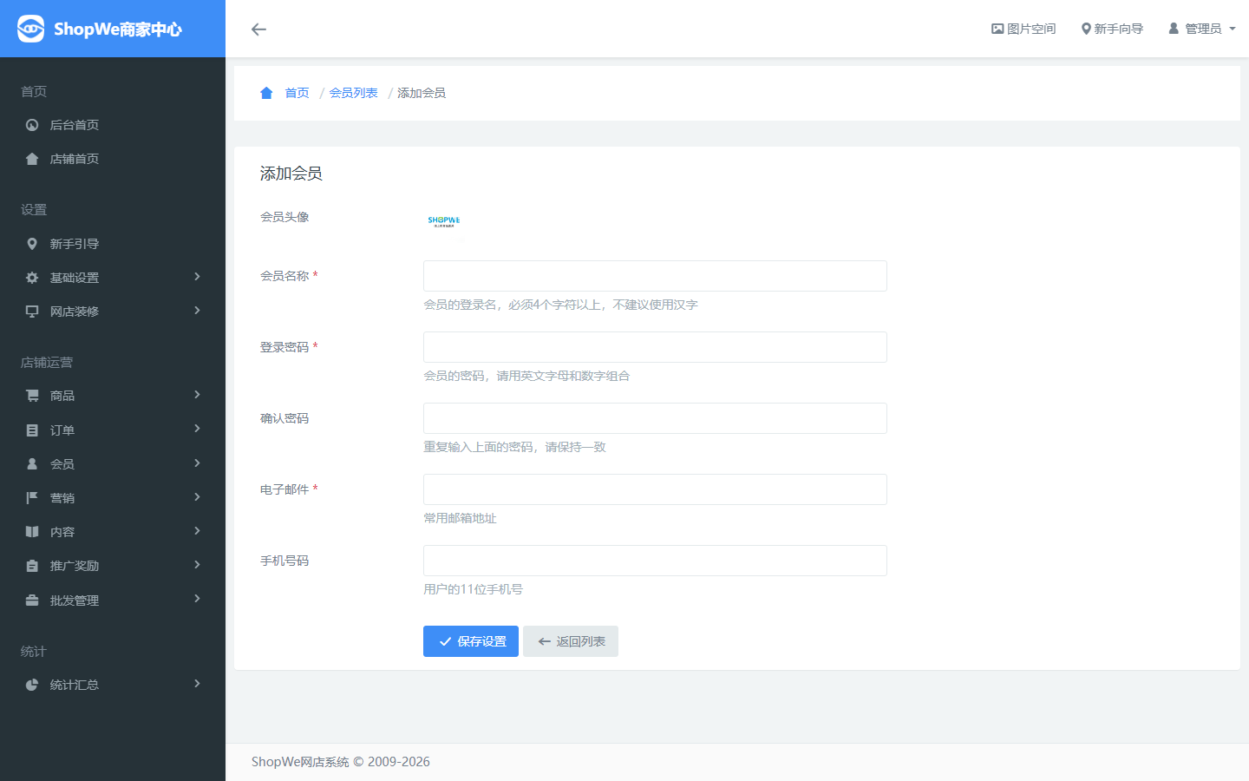
Task: Go to 会员列表 breadcrumb link
Action: pos(353,93)
